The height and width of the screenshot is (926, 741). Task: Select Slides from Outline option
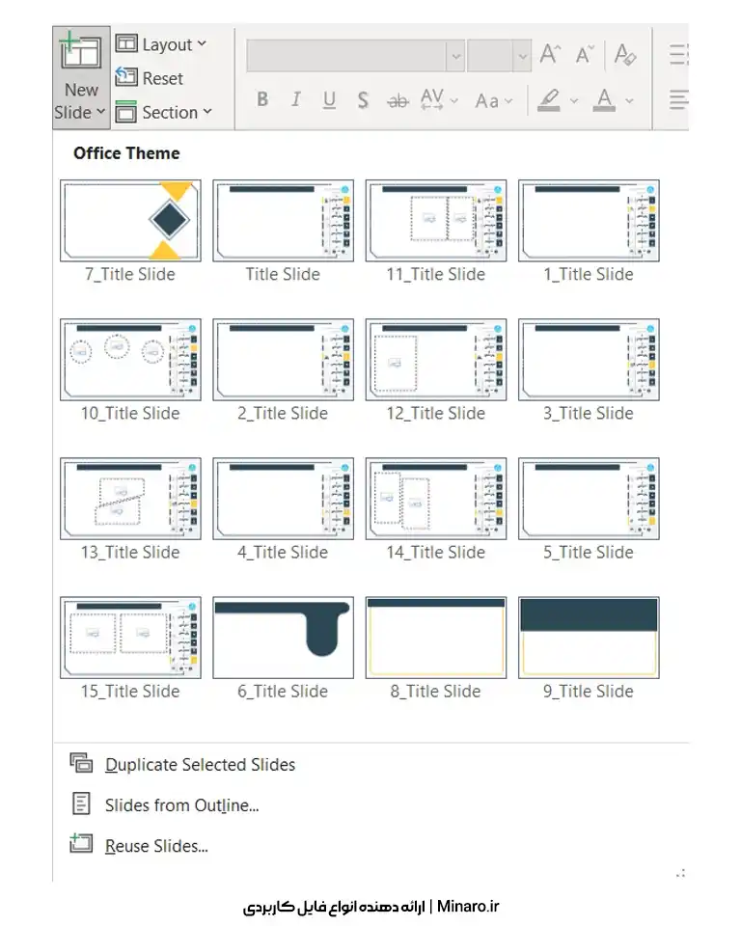click(181, 805)
